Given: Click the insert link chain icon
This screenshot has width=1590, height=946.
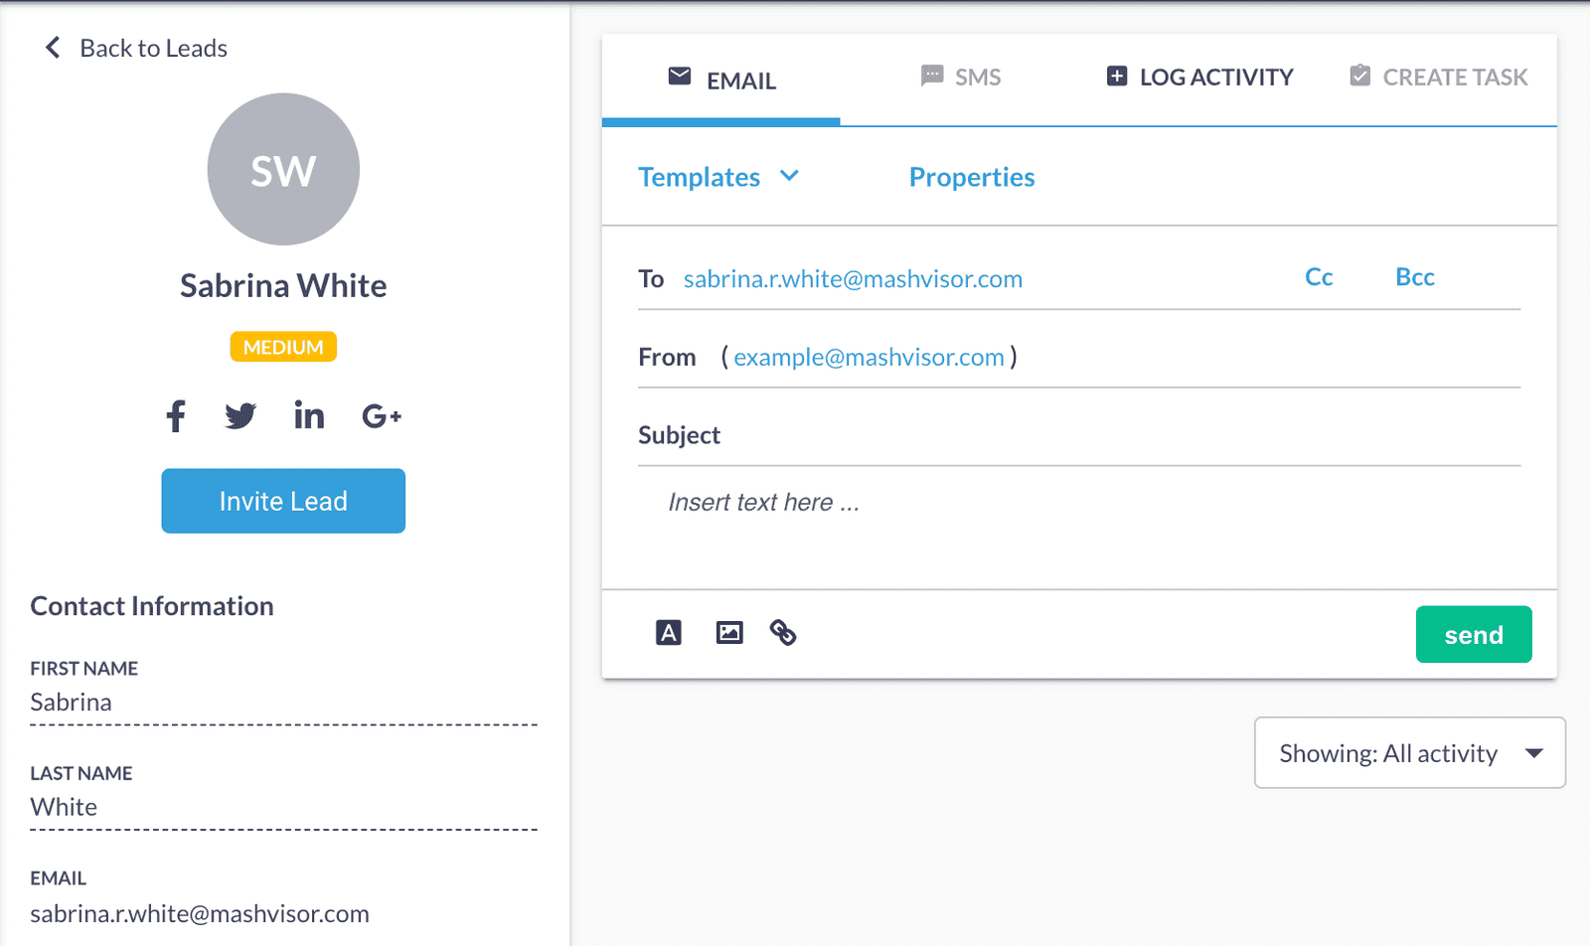Looking at the screenshot, I should tap(783, 633).
